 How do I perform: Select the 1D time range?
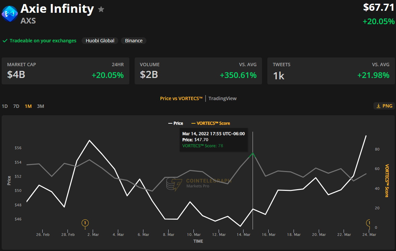(5, 106)
